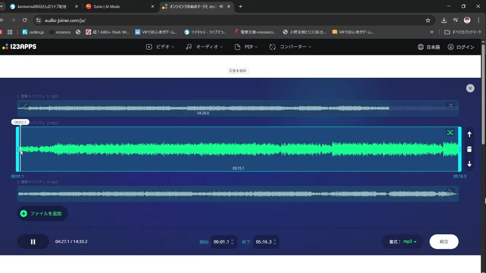This screenshot has height=273, width=486.
Task: Select track 1 waveform
Action: point(238,108)
